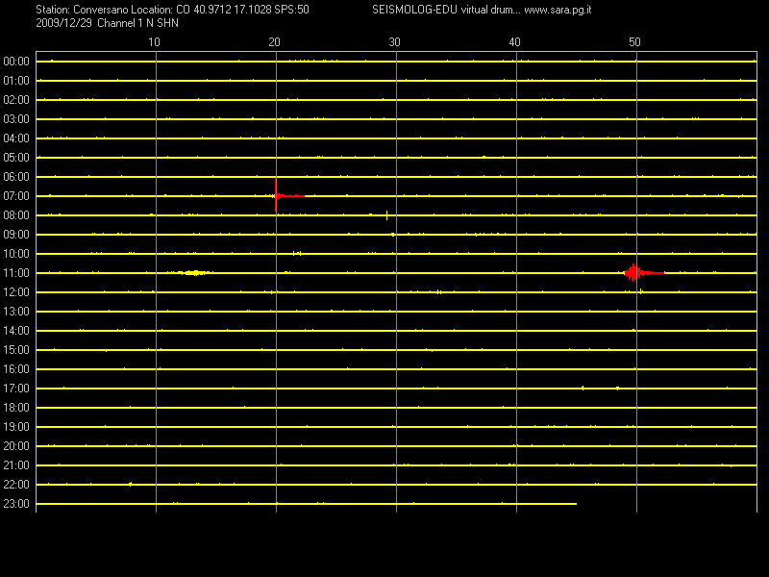Click the minute 30 axis label
The image size is (769, 577).
coord(394,42)
